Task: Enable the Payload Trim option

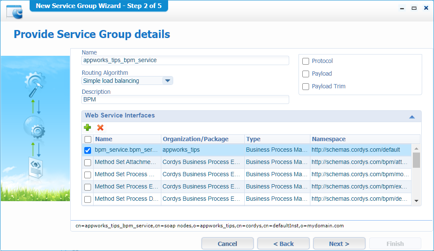Action: pyautogui.click(x=306, y=87)
